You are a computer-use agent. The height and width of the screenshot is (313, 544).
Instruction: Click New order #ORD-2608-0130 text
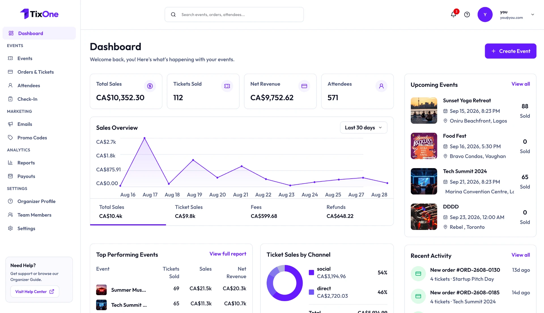pos(465,270)
